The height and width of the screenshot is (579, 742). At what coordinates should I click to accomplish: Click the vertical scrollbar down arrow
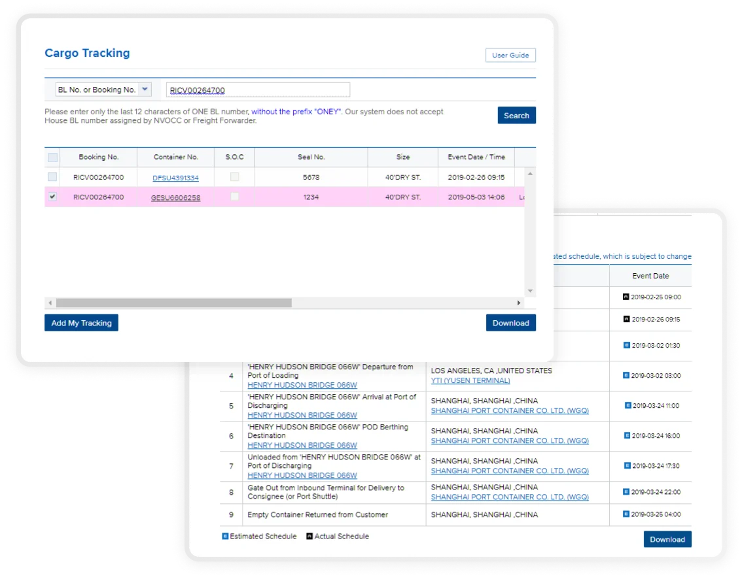coord(530,291)
